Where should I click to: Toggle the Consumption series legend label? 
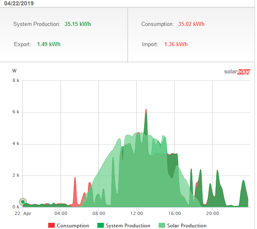[72, 226]
